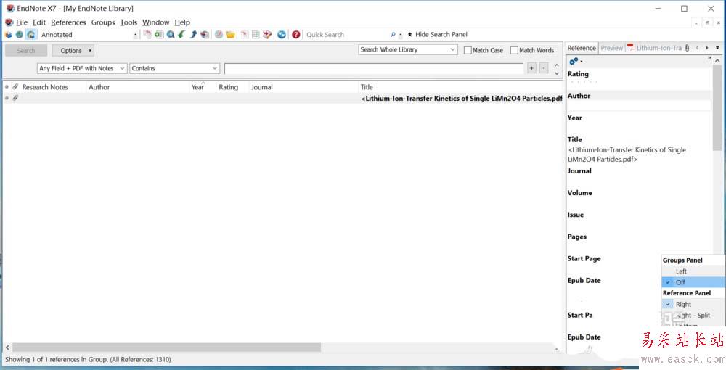726x370 pixels.
Task: Open the Any Field + PDF with Notes dropdown
Action: click(82, 68)
